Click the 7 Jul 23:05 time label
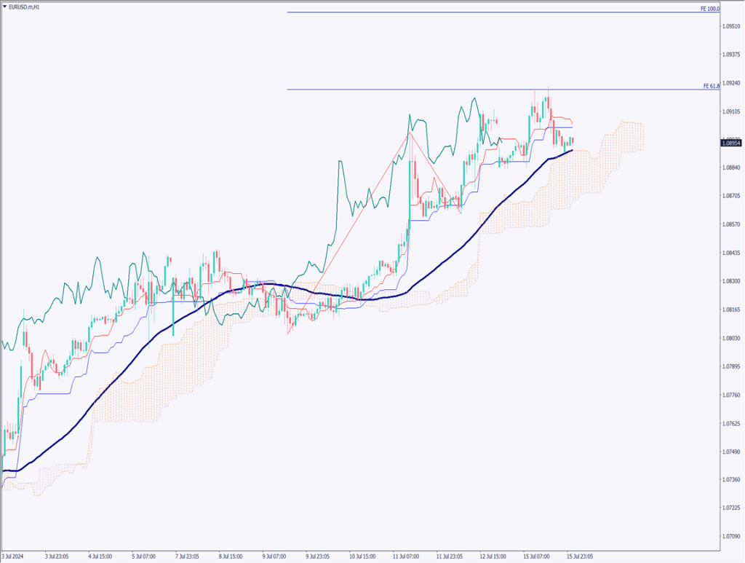This screenshot has width=745, height=563. click(188, 554)
